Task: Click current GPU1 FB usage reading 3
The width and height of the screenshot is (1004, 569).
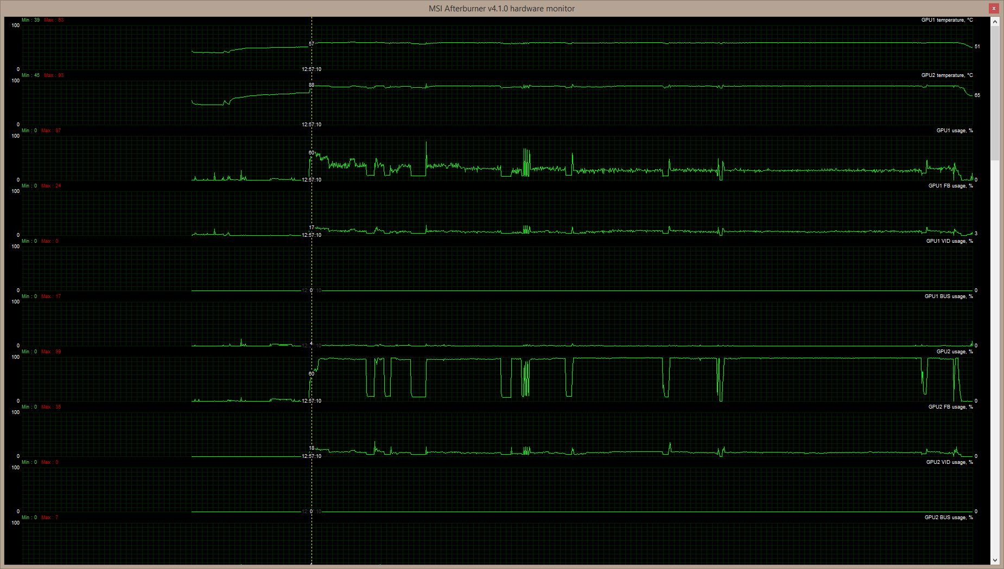Action: (x=976, y=234)
